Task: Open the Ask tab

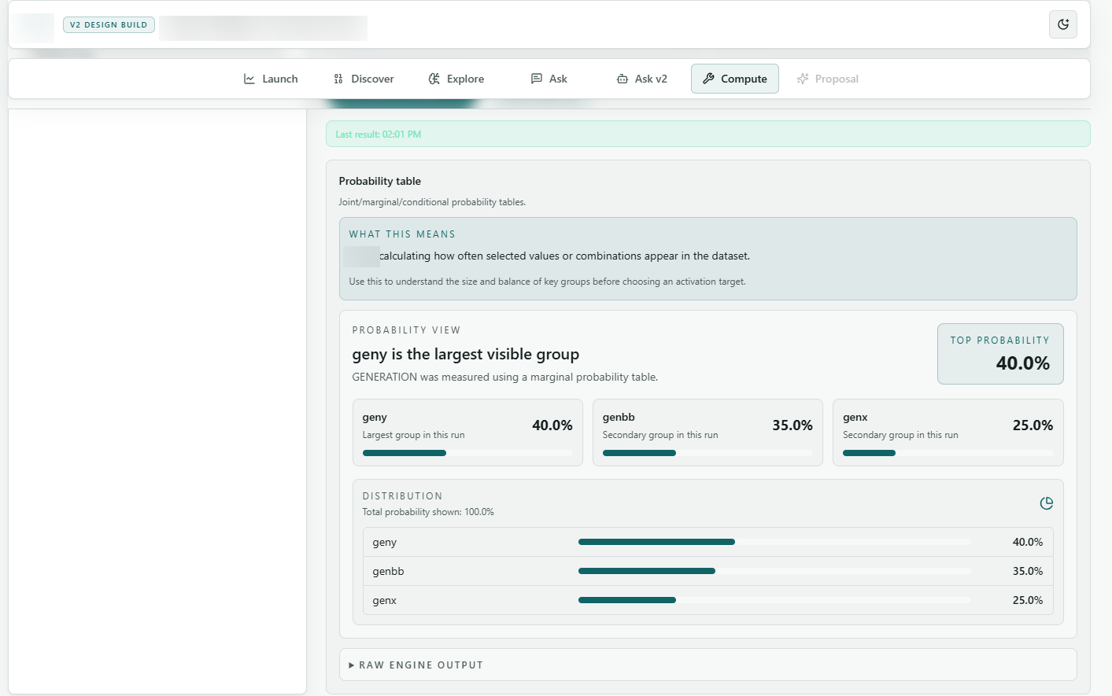Action: pyautogui.click(x=549, y=79)
